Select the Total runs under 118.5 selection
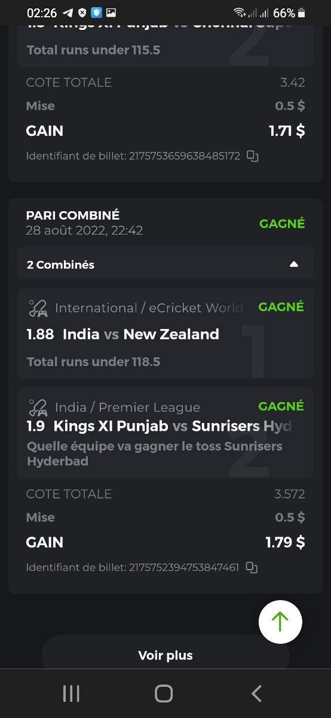 [x=93, y=362]
